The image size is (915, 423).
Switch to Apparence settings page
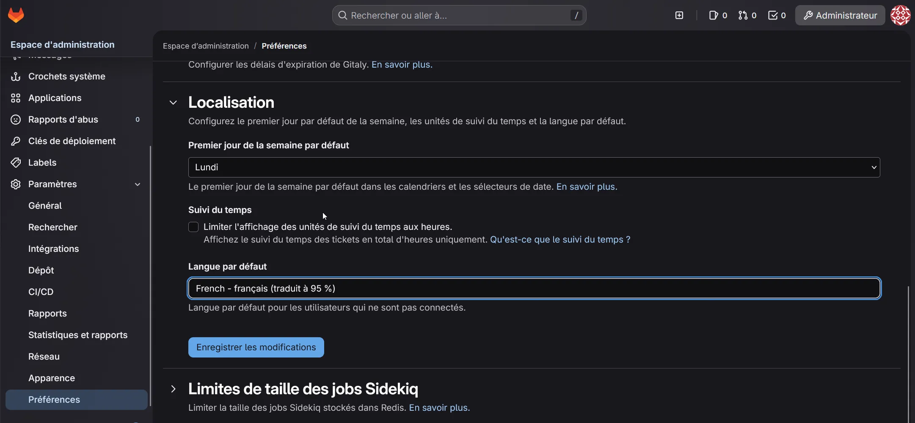51,378
